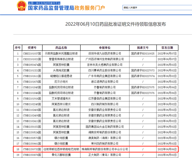Select acceptance number CYHB2102408国
The height and width of the screenshot is (158, 192).
click(x=32, y=110)
